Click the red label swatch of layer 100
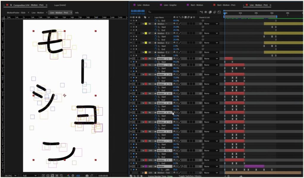Image resolution: width=304 pixels, height=178 pixels. pos(146,151)
